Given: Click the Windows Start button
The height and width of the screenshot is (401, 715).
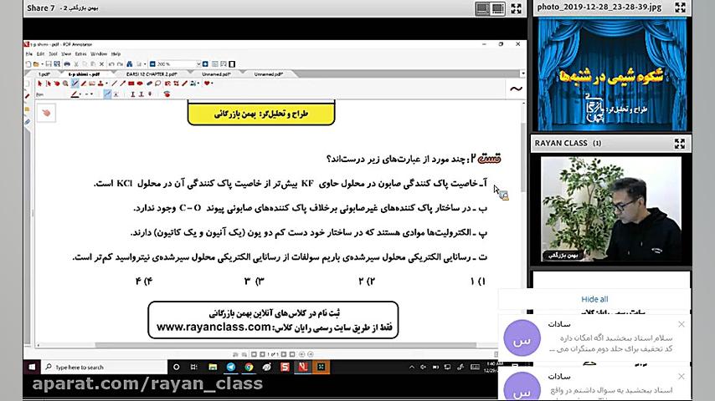Looking at the screenshot, I should [x=32, y=367].
